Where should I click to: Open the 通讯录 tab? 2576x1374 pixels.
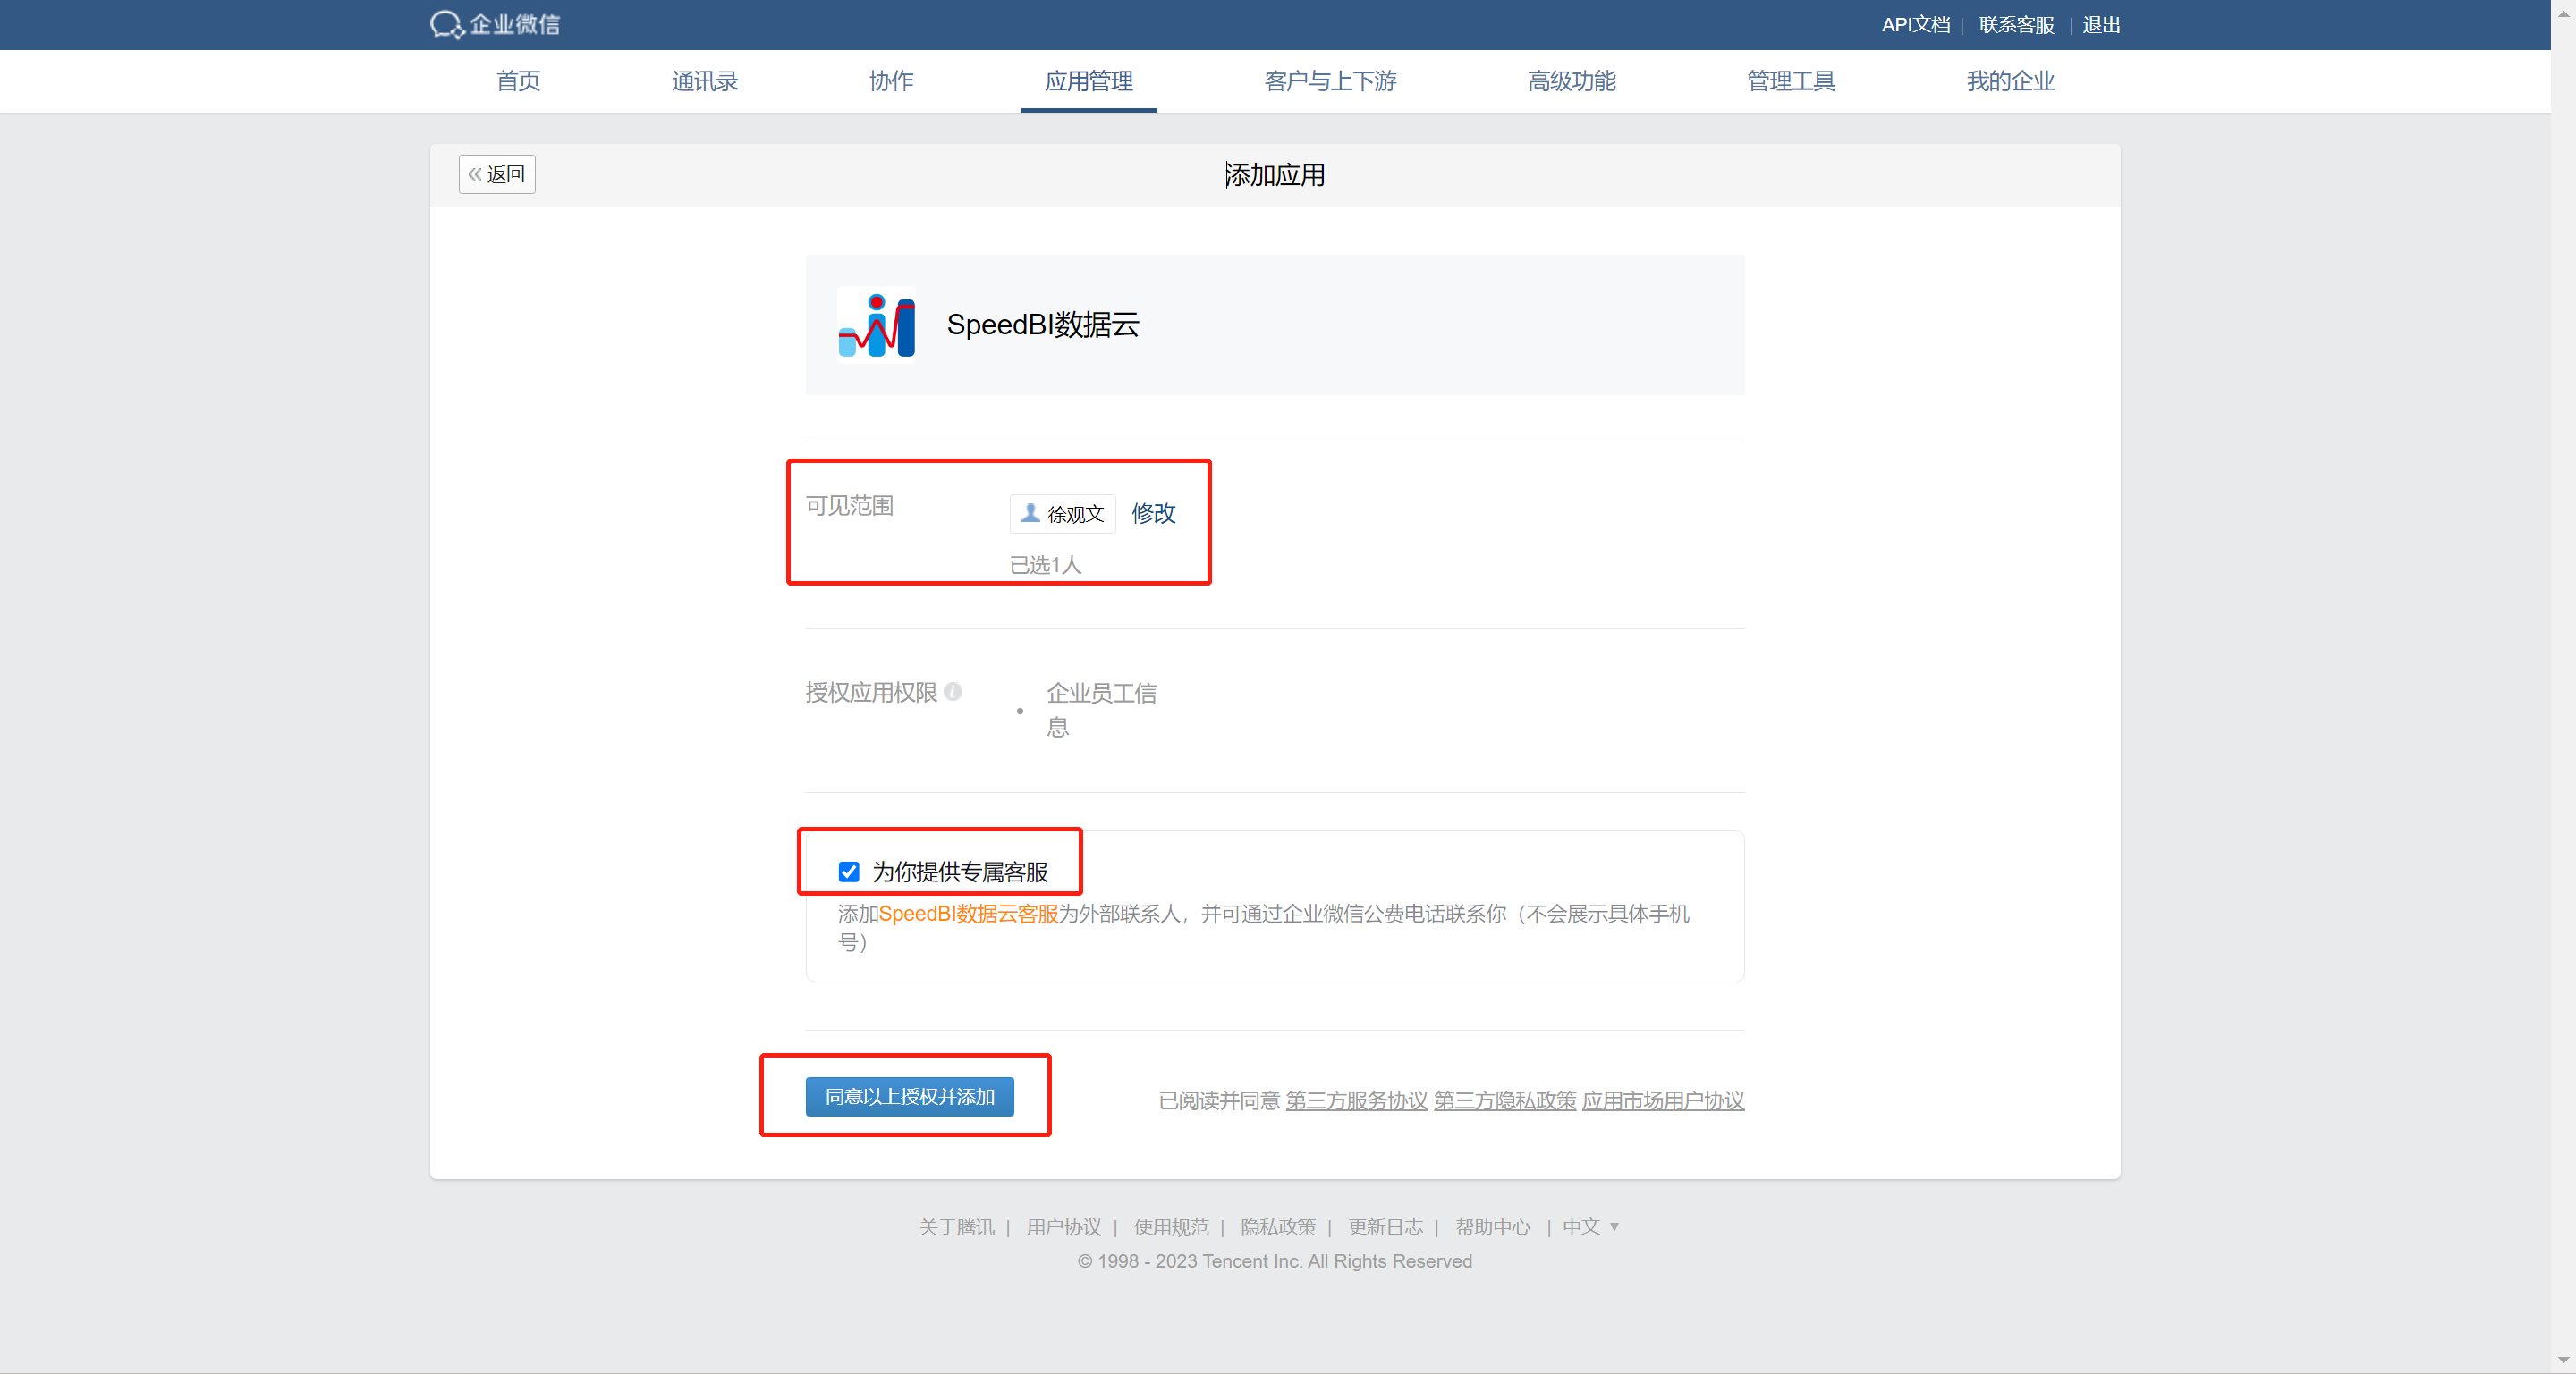(704, 81)
